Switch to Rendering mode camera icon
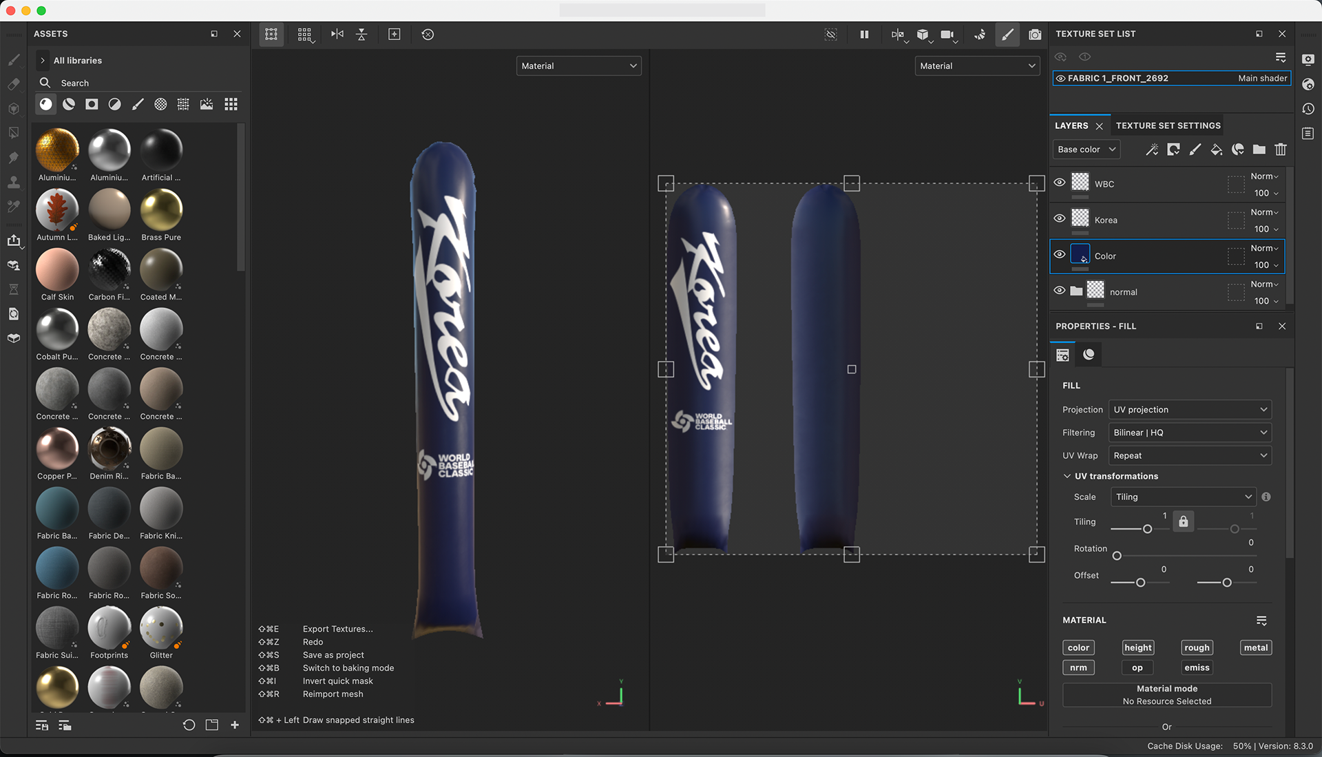The width and height of the screenshot is (1322, 757). pos(1035,34)
